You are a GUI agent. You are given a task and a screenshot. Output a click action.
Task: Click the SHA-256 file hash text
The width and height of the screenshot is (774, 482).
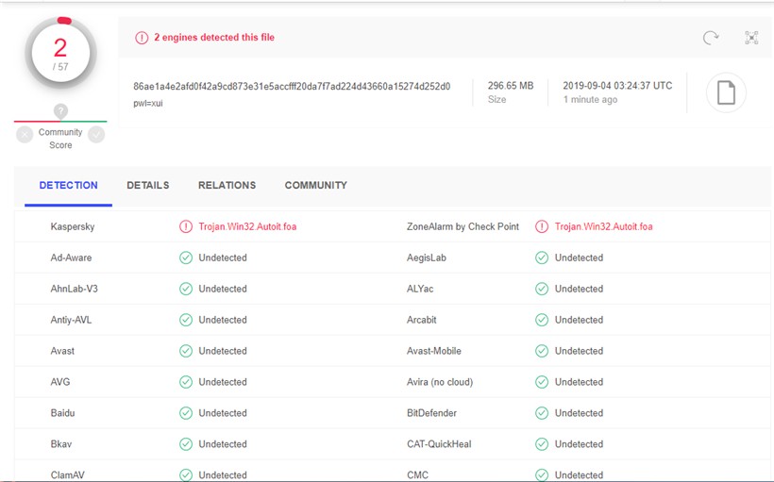[x=292, y=86]
